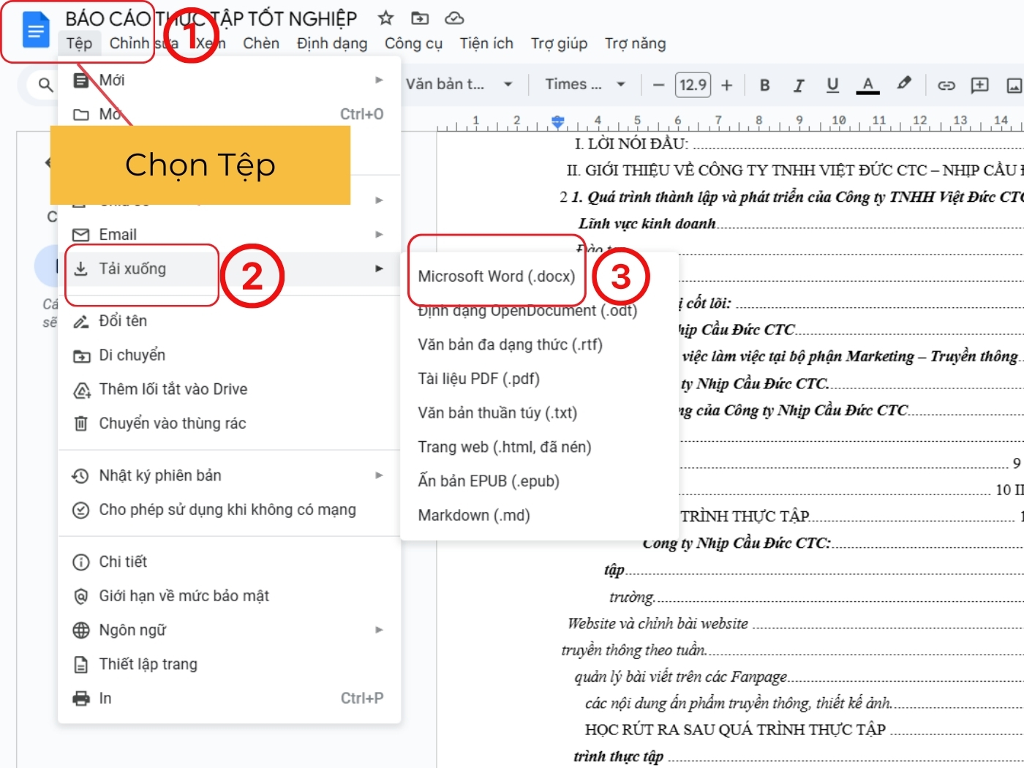Open the Trợ năng menu
This screenshot has width=1024, height=768.
(x=635, y=44)
